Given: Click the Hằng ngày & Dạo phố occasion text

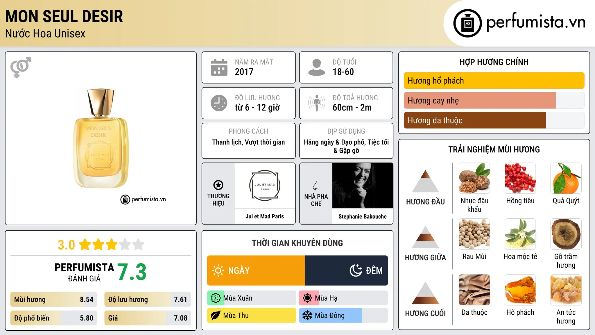Looking at the screenshot, I should pos(346,146).
